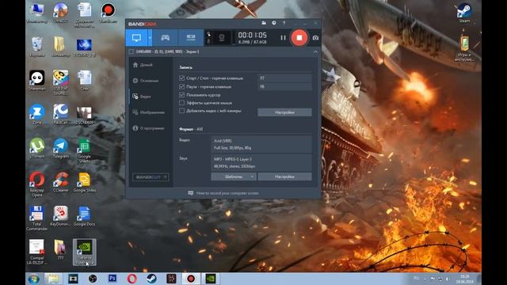507x285 pixels.
Task: Open the Zona desktop shortcut
Action: click(x=37, y=114)
